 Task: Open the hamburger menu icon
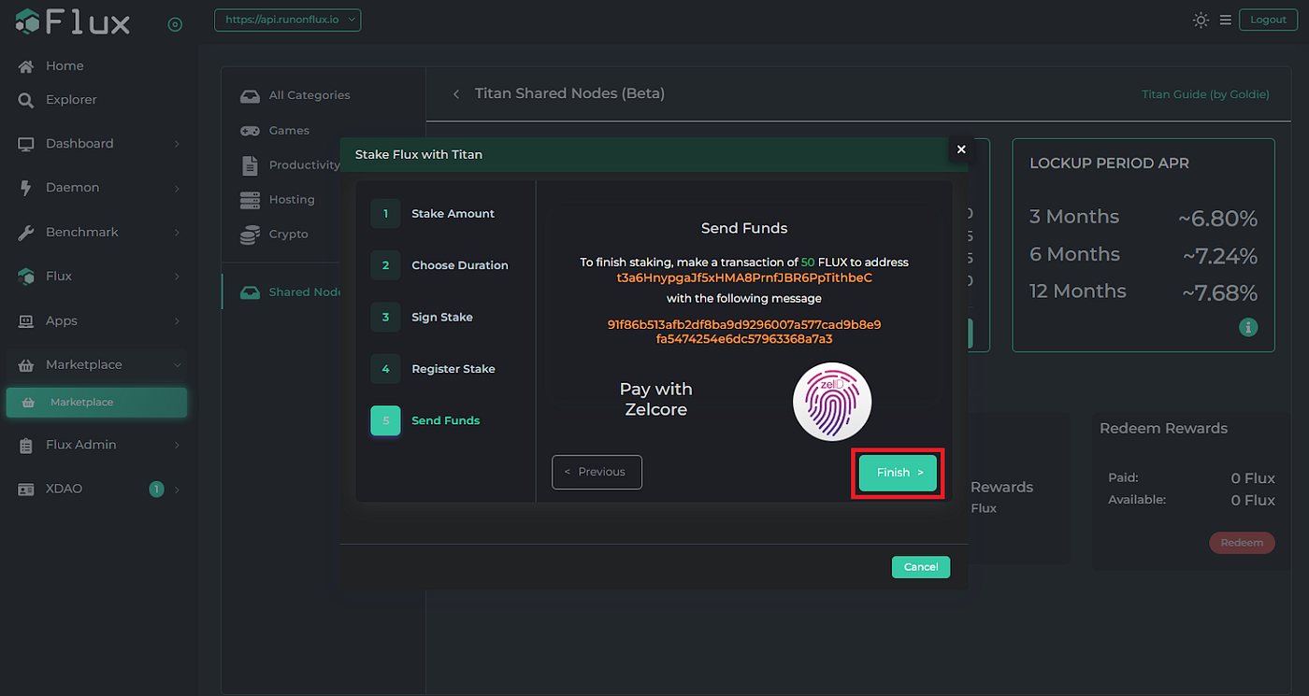(1226, 20)
